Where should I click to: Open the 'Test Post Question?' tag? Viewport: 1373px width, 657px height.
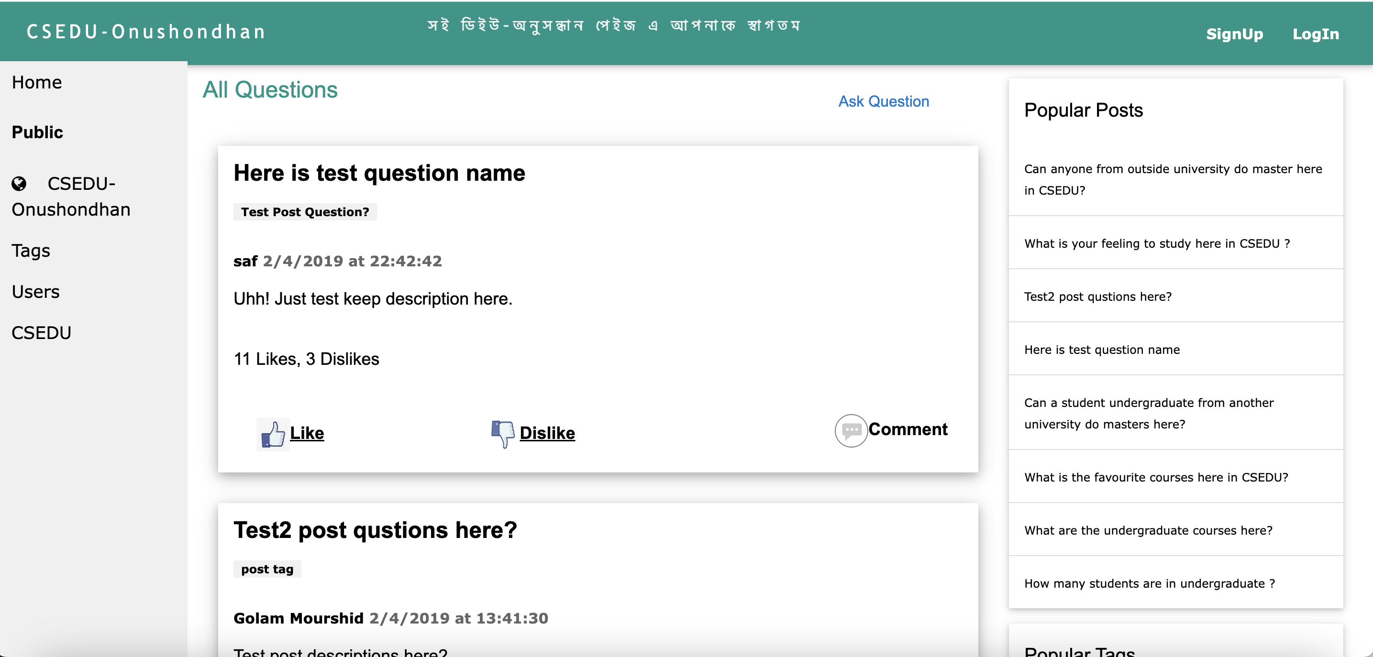[x=305, y=212]
